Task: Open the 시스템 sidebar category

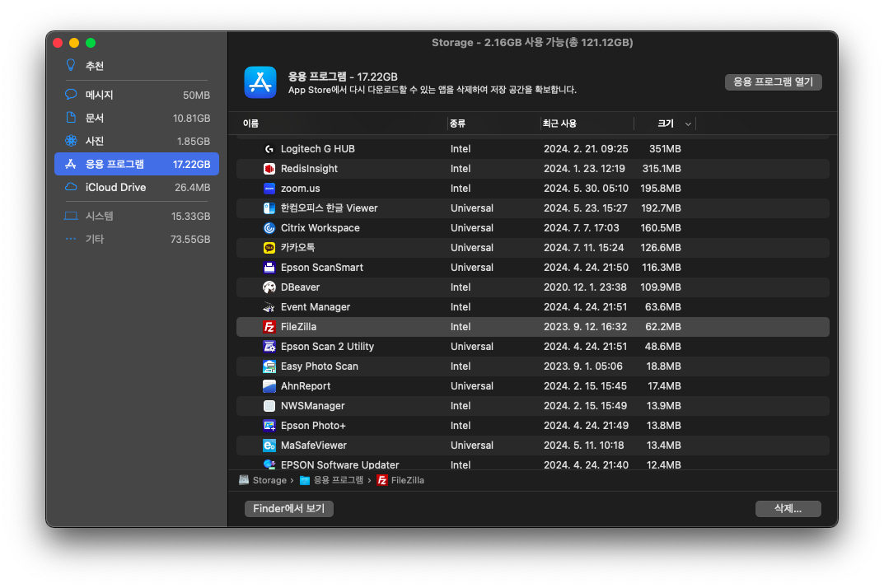Action: [137, 216]
